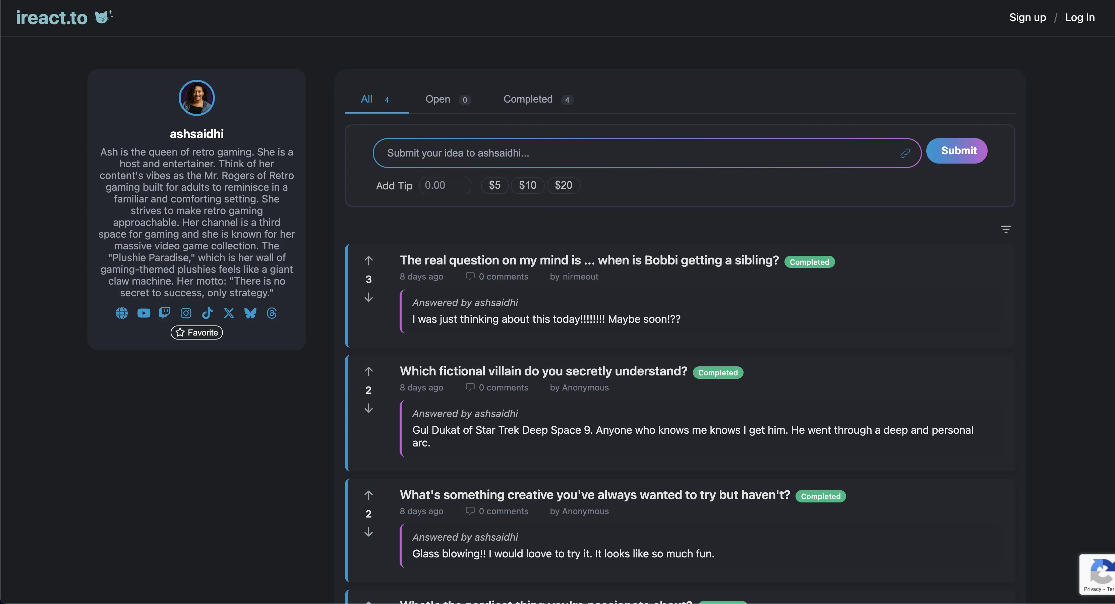This screenshot has width=1115, height=604.
Task: Open comments on fictional villain question
Action: tap(497, 387)
